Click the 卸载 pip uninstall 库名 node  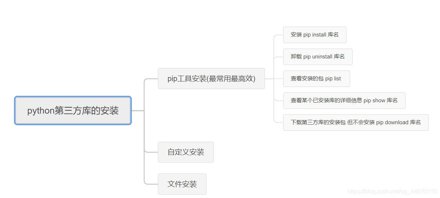[318, 57]
